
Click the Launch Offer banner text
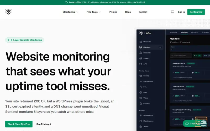[107, 2]
